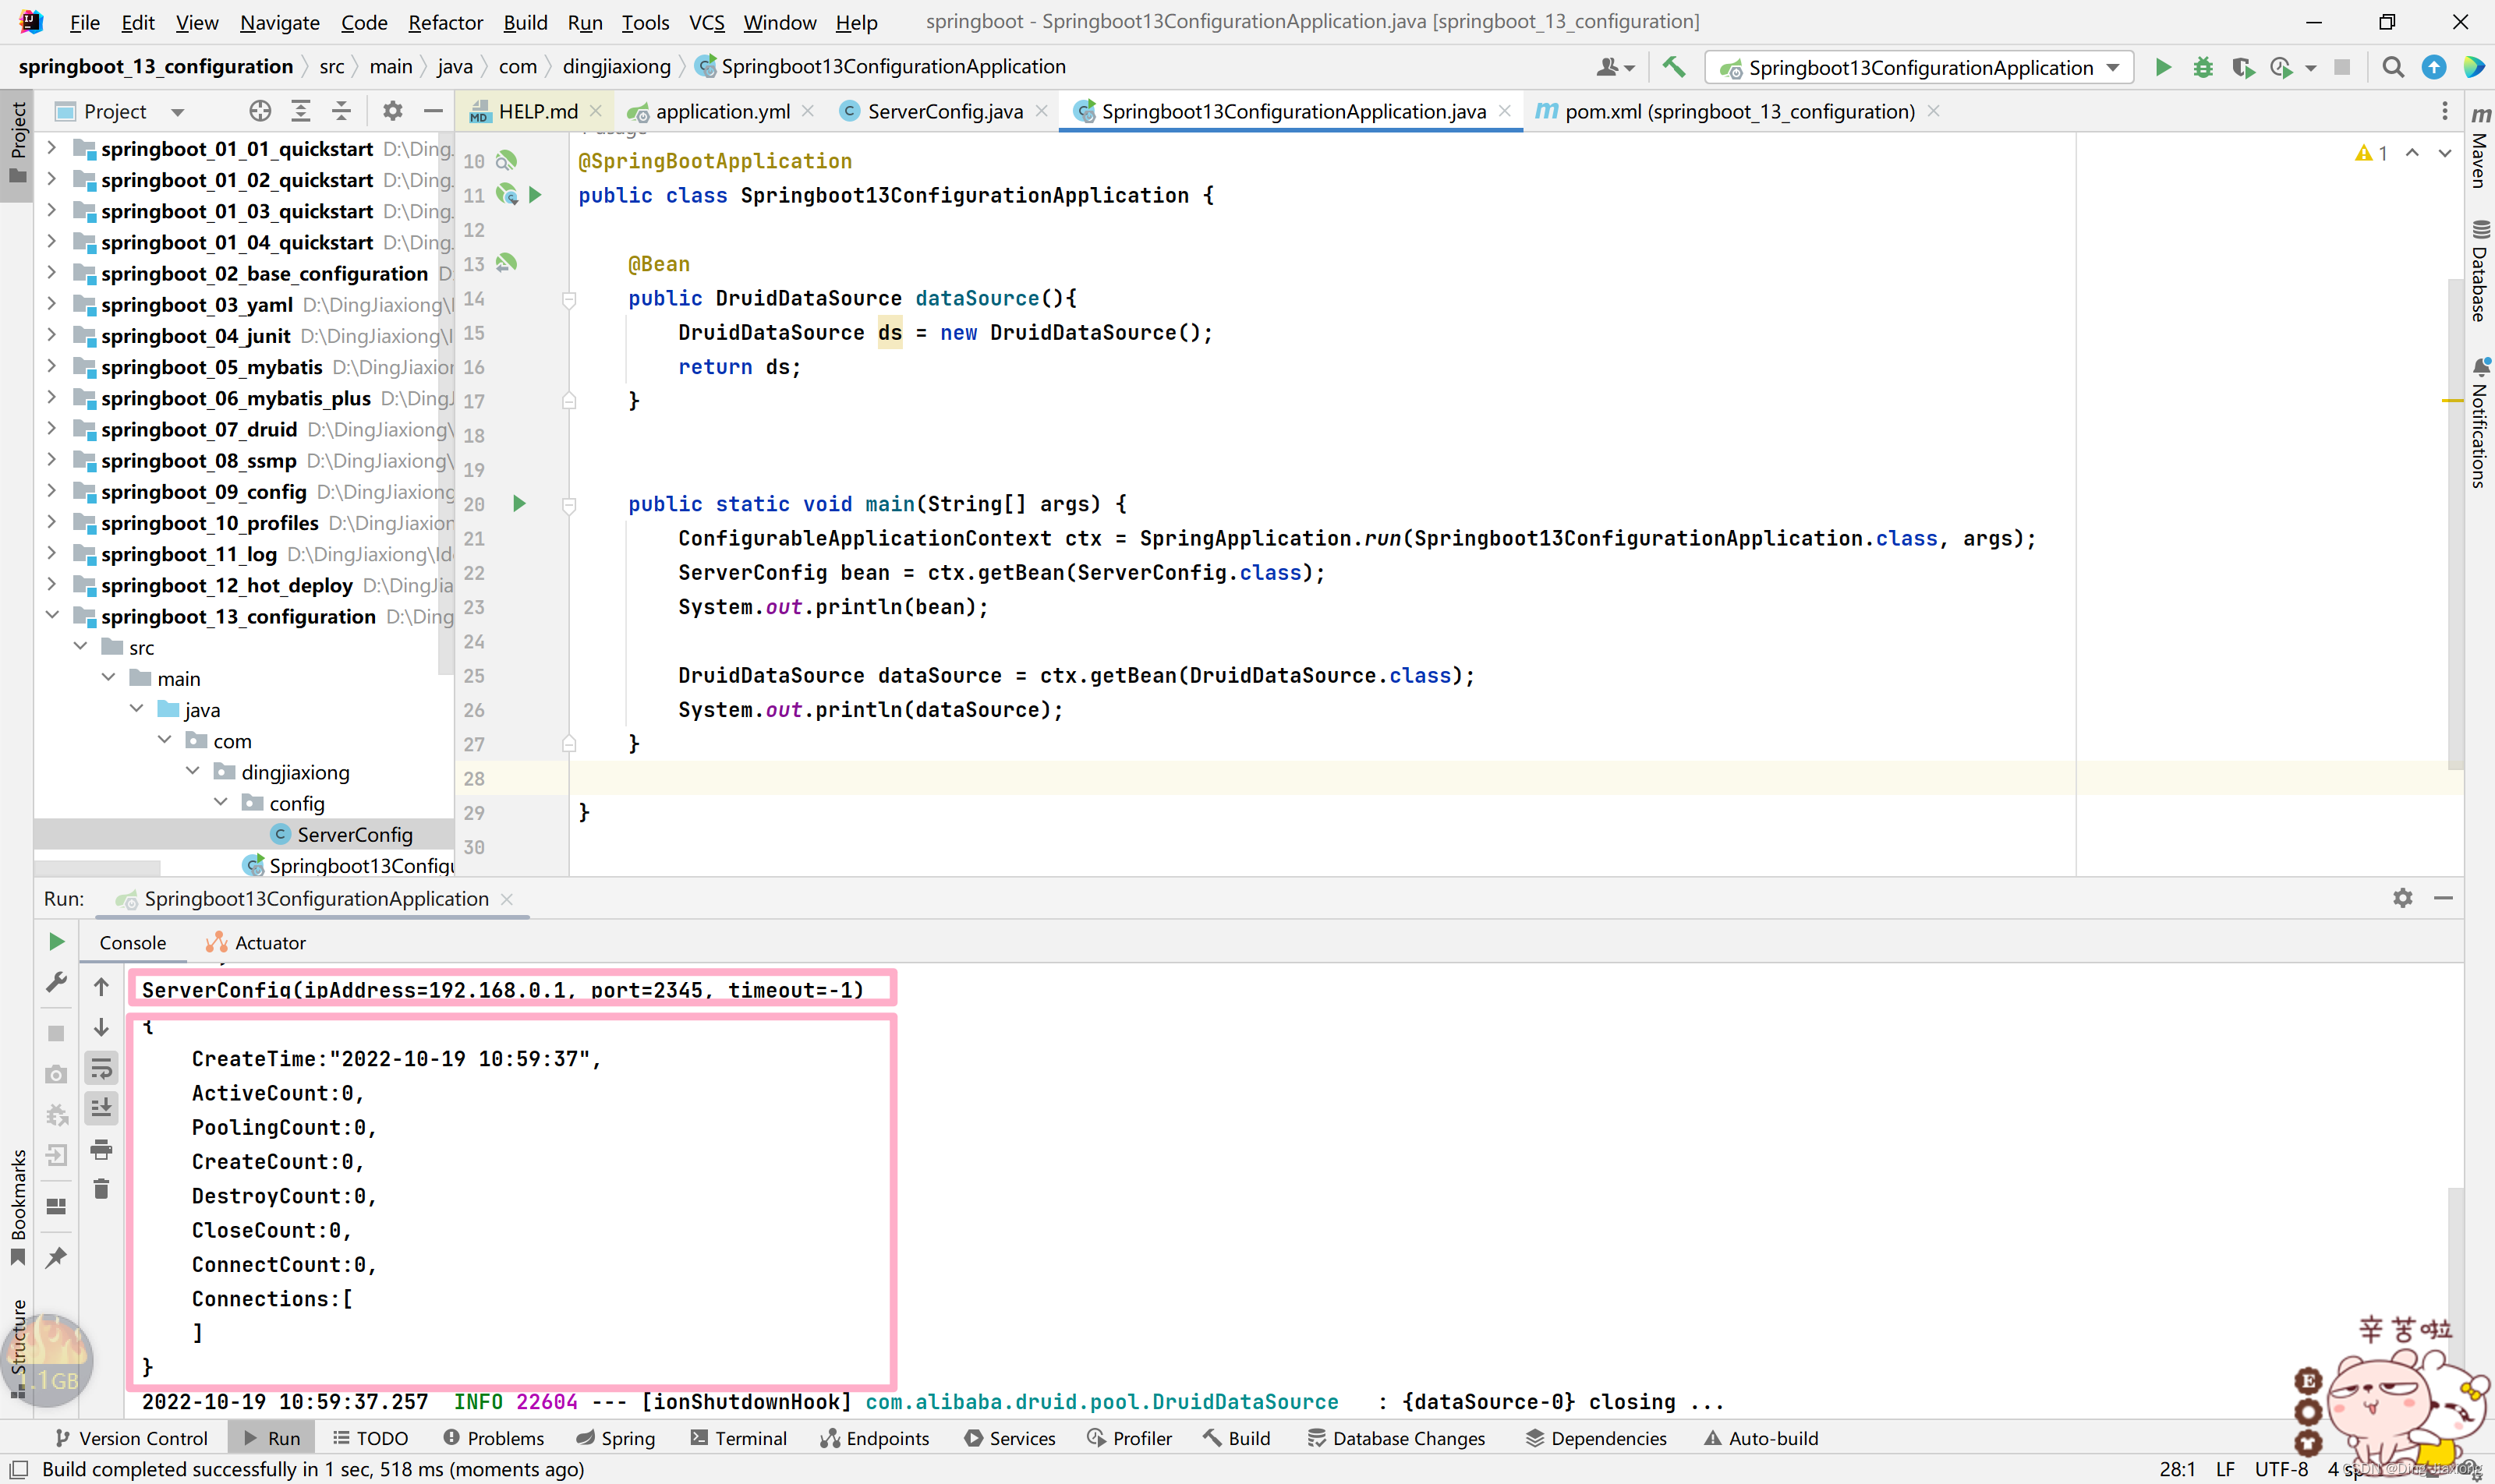Image resolution: width=2495 pixels, height=1484 pixels.
Task: Toggle the code fold marker at line 20
Action: 569,505
